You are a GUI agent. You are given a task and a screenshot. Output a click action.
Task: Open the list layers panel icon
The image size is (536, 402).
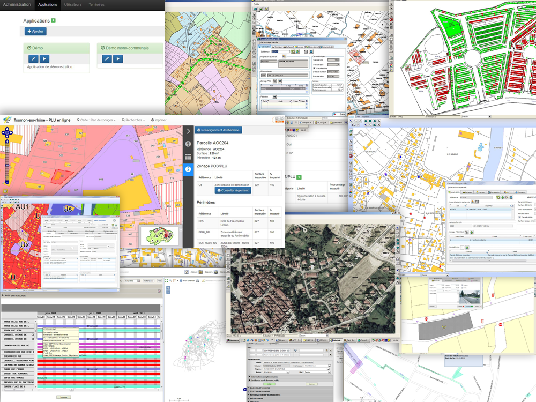point(188,157)
